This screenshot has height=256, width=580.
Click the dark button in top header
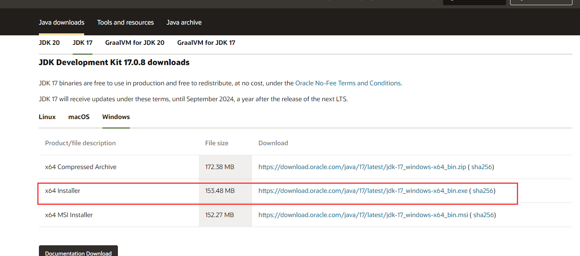pos(474,2)
